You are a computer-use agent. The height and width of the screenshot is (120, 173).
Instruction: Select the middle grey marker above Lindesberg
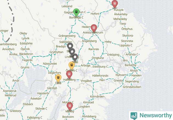[72, 52]
